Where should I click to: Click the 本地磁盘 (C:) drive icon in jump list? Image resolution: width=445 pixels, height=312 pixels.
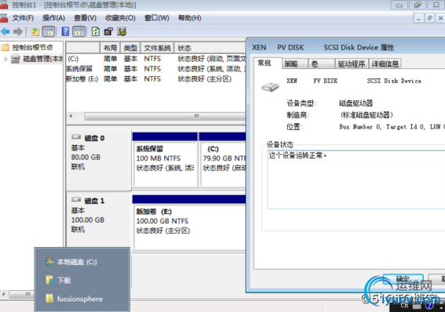tap(49, 262)
